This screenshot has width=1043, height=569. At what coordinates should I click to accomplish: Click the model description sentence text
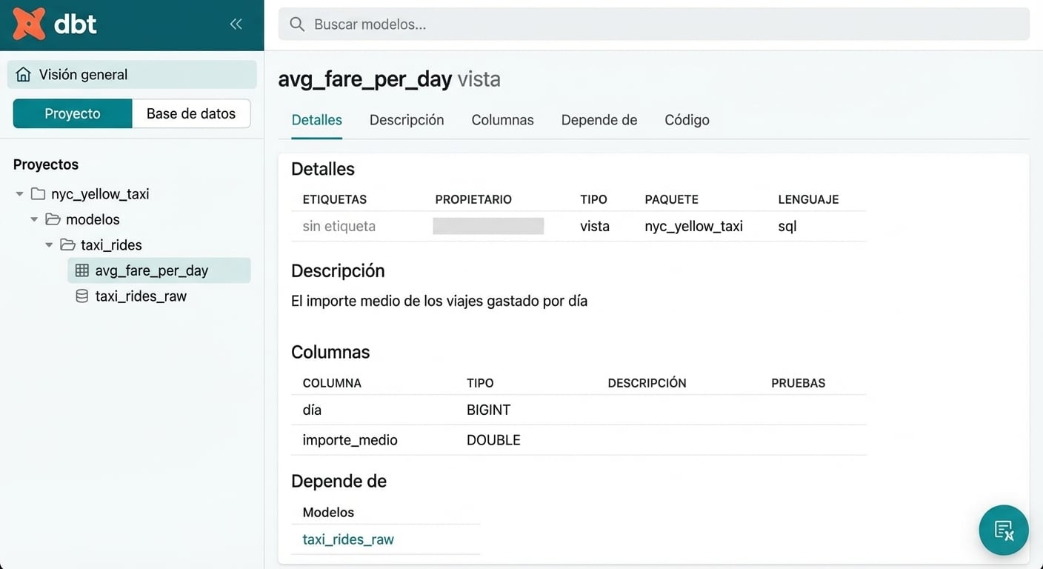(439, 302)
